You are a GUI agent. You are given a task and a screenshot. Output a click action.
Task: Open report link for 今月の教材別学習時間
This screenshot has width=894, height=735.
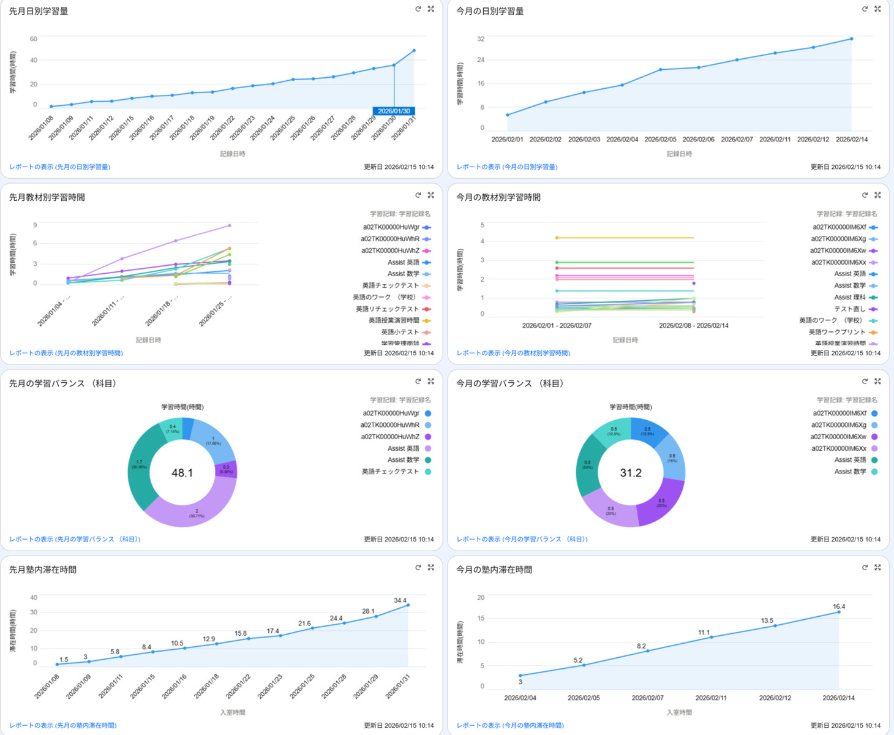[x=513, y=353]
